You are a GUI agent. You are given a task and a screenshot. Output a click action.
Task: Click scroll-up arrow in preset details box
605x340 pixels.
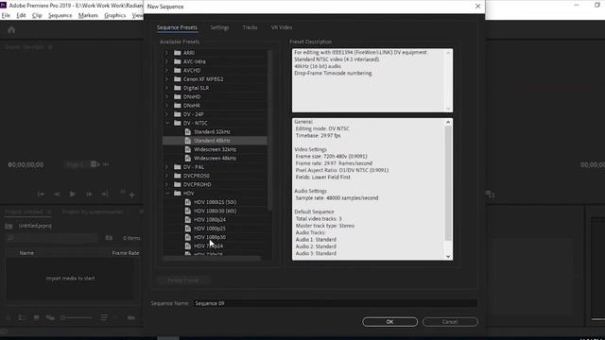pyautogui.click(x=448, y=122)
